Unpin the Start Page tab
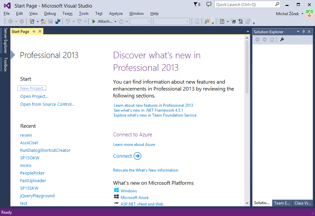 tap(35, 31)
